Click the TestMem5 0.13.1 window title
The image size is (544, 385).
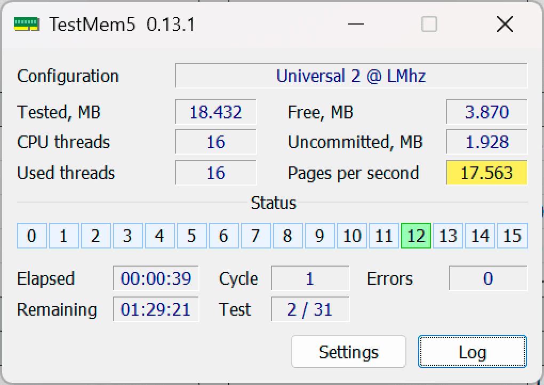click(x=122, y=25)
